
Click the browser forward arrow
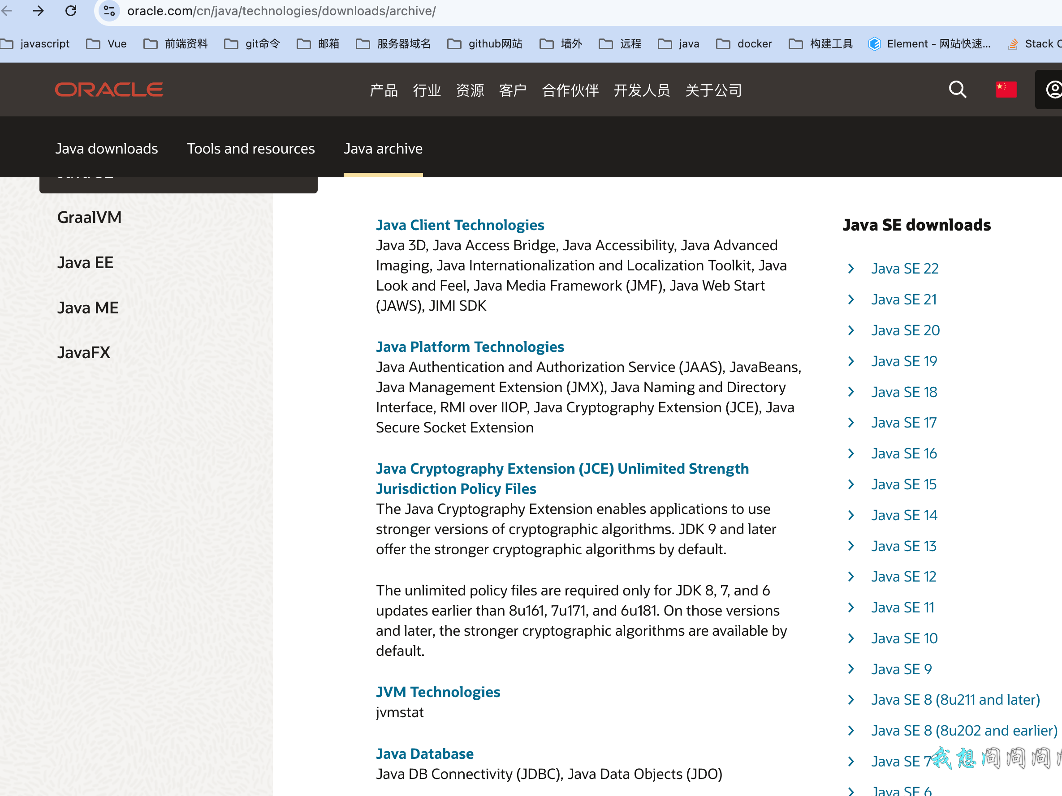click(39, 11)
